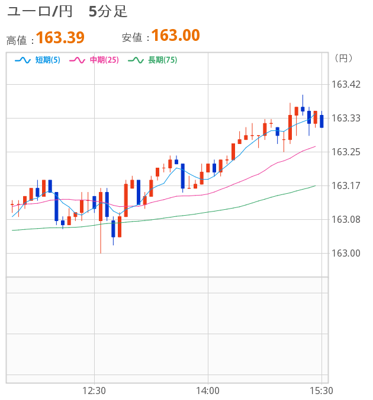
Task: Click the 5分足 timeframe label
Action: click(108, 12)
